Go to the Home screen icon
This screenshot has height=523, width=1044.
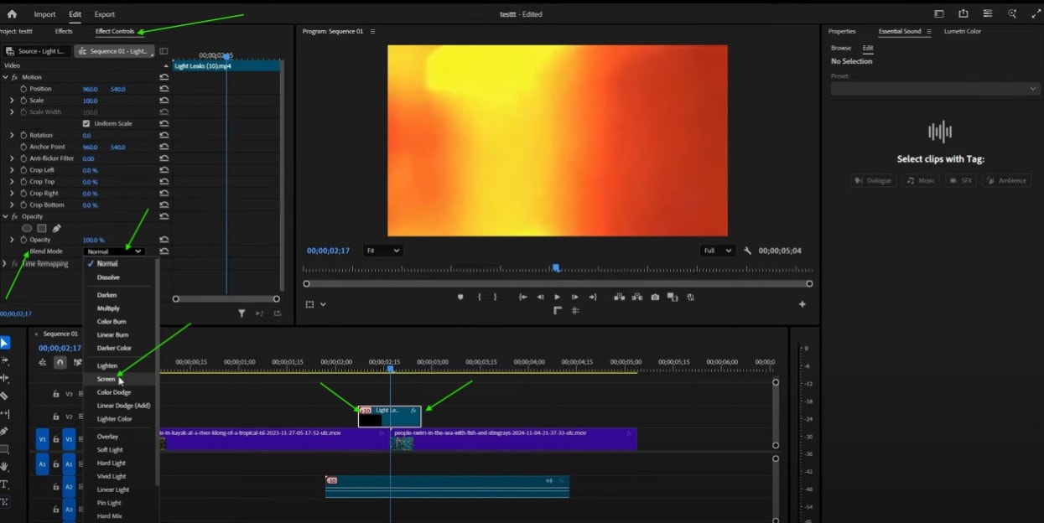[x=12, y=14]
